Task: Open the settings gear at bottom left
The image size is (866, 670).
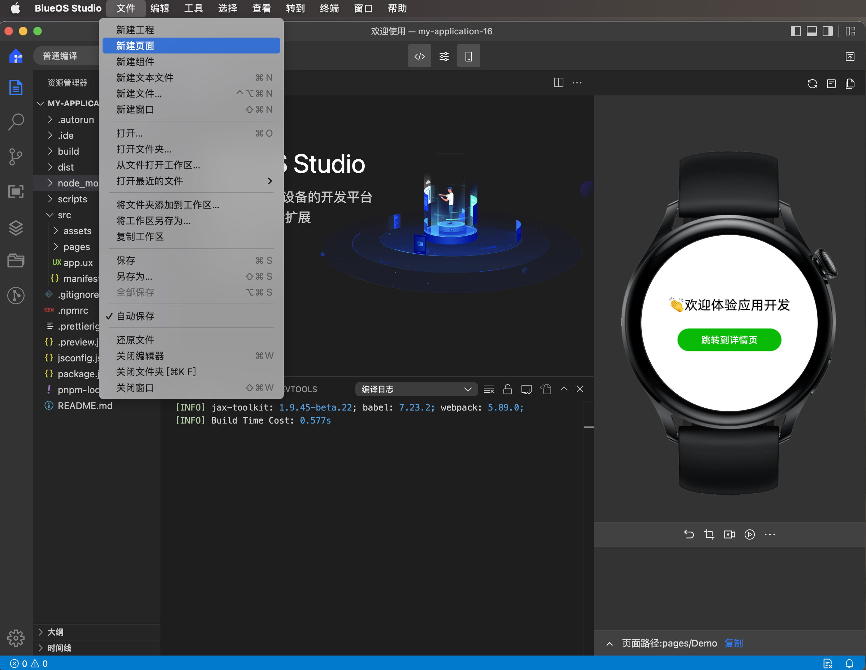Action: [x=16, y=638]
